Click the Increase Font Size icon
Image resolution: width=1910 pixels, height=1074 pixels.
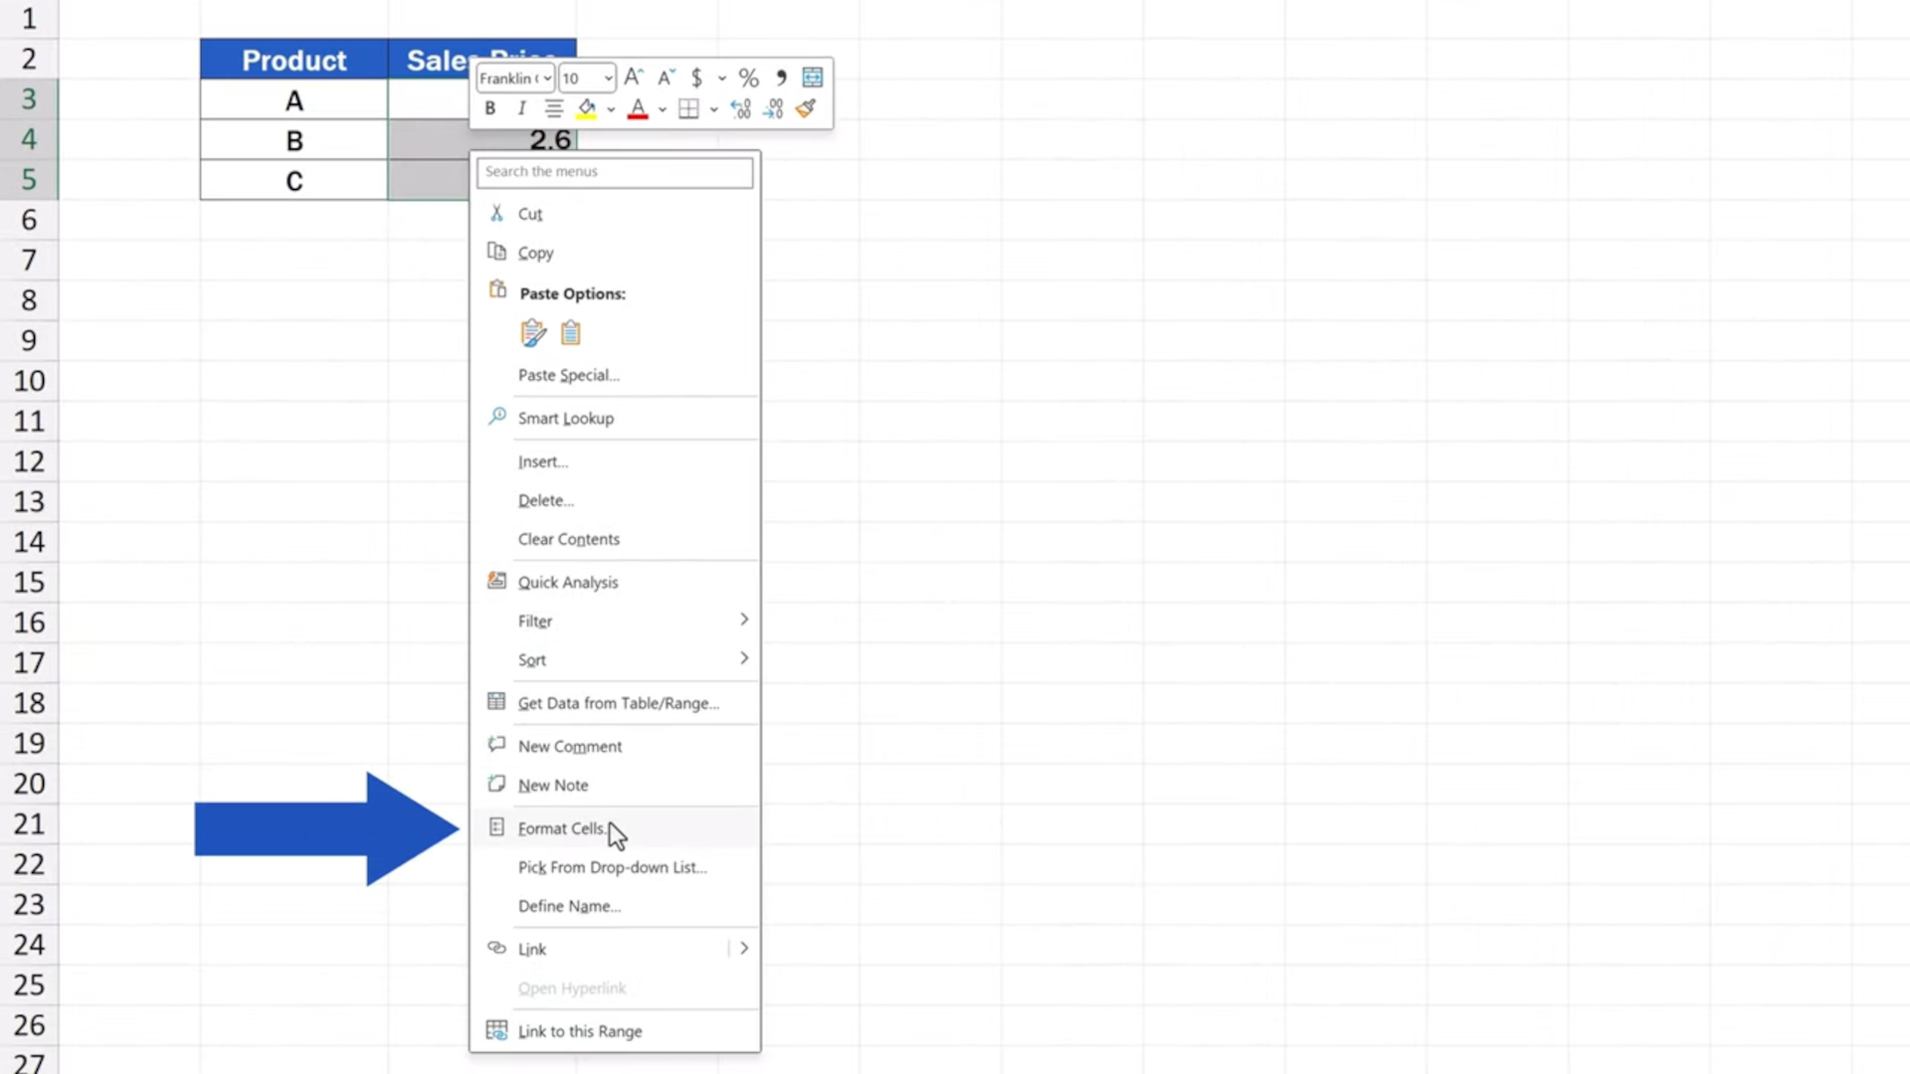633,77
